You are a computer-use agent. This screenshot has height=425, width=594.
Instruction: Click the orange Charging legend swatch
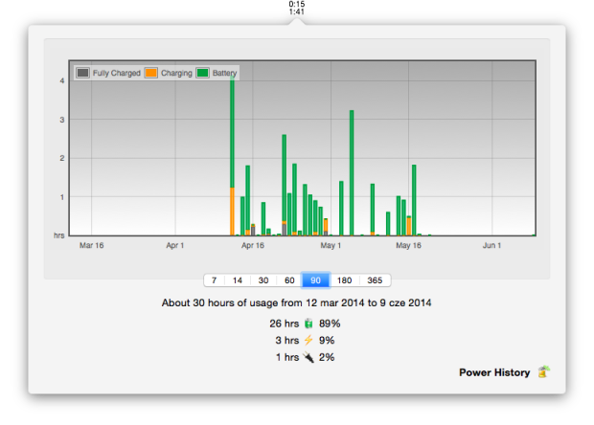click(x=151, y=73)
